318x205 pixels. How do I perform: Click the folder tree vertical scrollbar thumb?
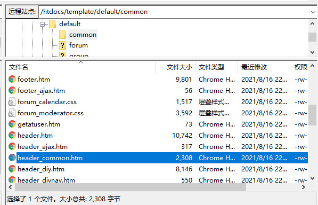coord(313,37)
